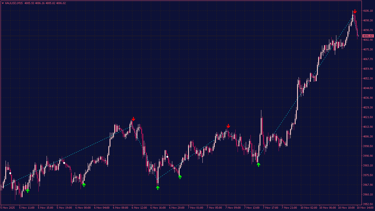This screenshot has height=211, width=375.
Task: Click the horizontal orange price line crossing the chart
Action: [x=176, y=36]
